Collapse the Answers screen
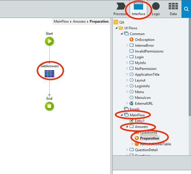The height and width of the screenshot is (174, 191). tap(127, 126)
